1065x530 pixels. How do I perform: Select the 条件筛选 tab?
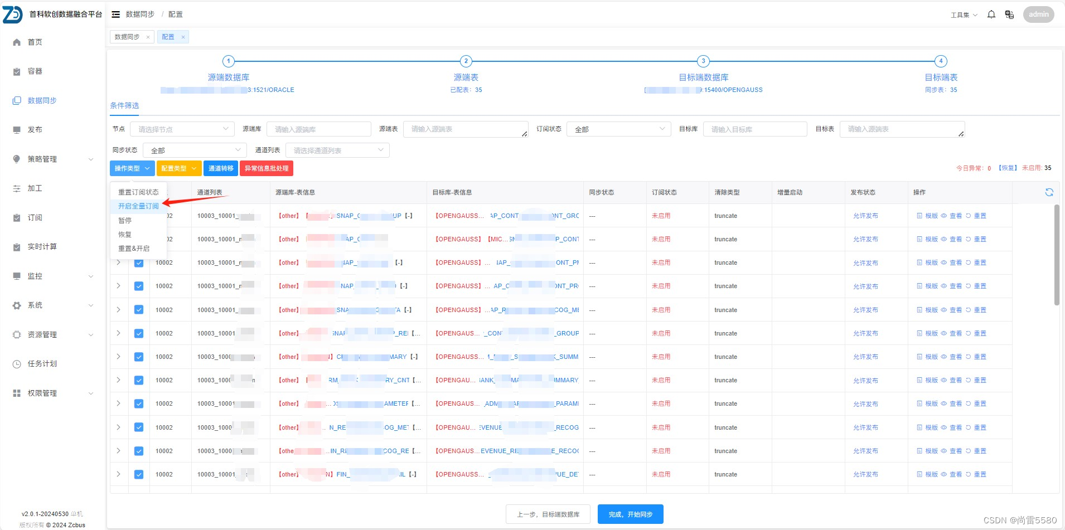124,106
